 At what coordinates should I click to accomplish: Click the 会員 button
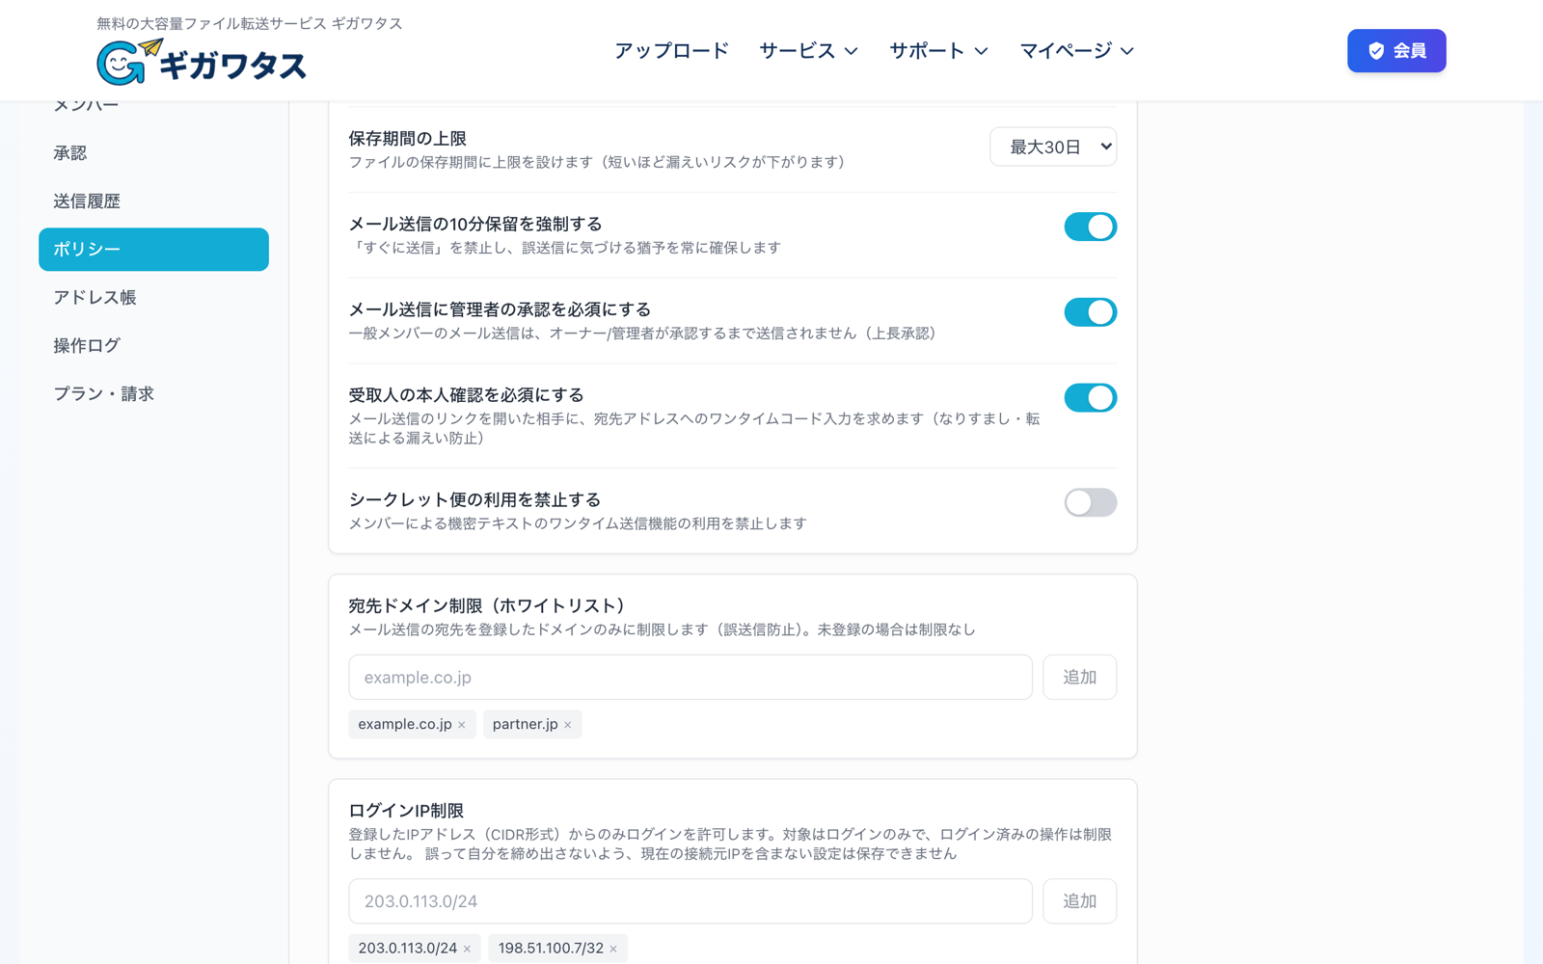click(x=1396, y=50)
